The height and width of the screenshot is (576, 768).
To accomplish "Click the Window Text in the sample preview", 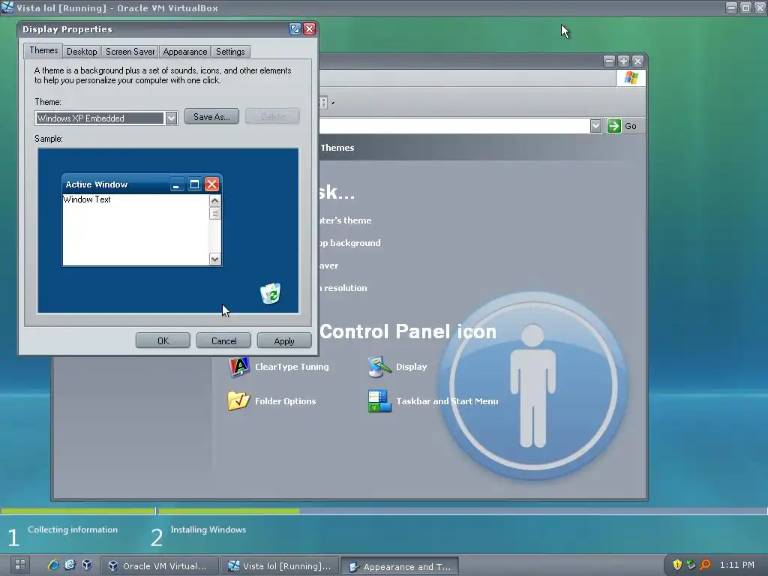I will coord(87,199).
